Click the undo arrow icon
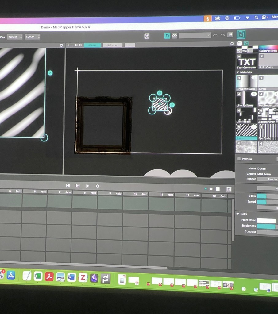278x314 pixels. [x=215, y=35]
